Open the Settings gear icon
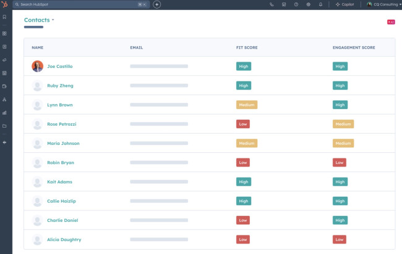Image resolution: width=402 pixels, height=254 pixels. point(308,4)
